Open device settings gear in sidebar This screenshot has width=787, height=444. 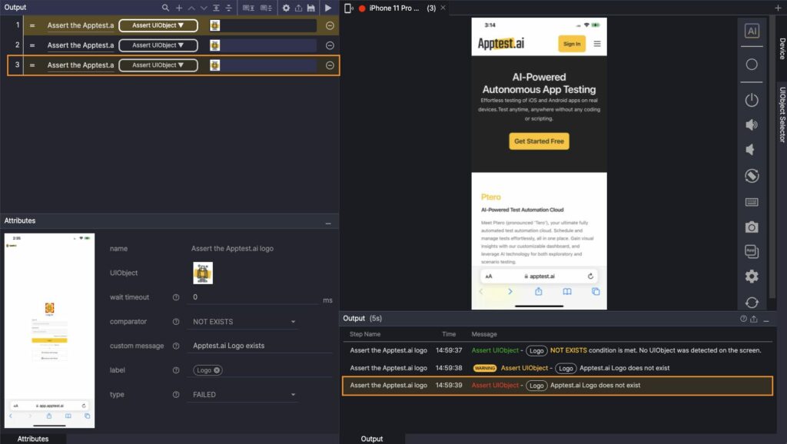(x=752, y=277)
